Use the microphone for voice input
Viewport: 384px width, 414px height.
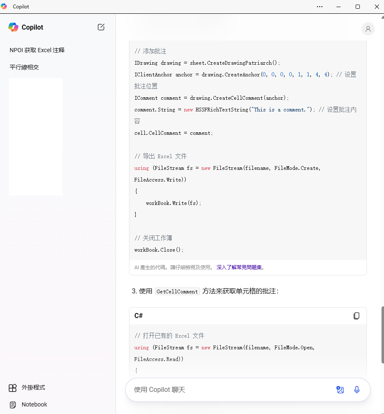(x=356, y=390)
